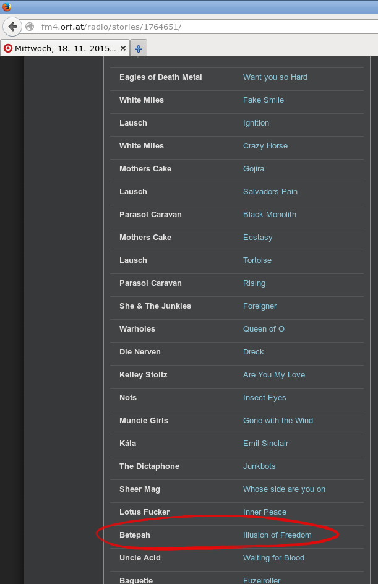Select Parasol Caravan next to Rising
The height and width of the screenshot is (584, 378).
click(x=150, y=283)
